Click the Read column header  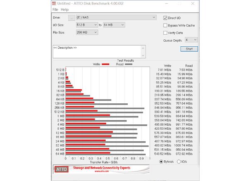coord(189,66)
